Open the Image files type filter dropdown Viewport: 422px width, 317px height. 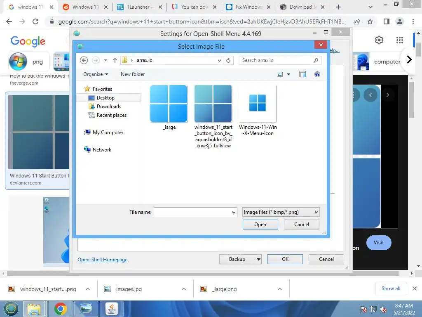click(x=281, y=212)
